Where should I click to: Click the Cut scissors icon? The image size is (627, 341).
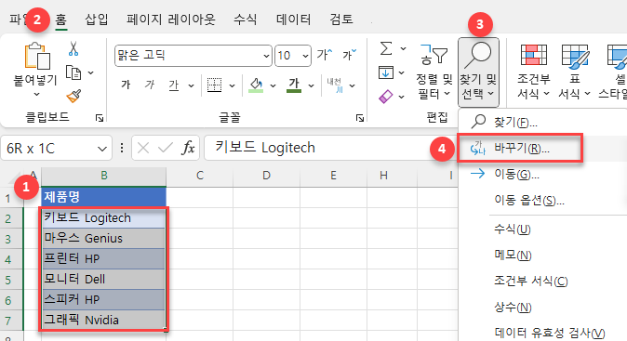(73, 48)
